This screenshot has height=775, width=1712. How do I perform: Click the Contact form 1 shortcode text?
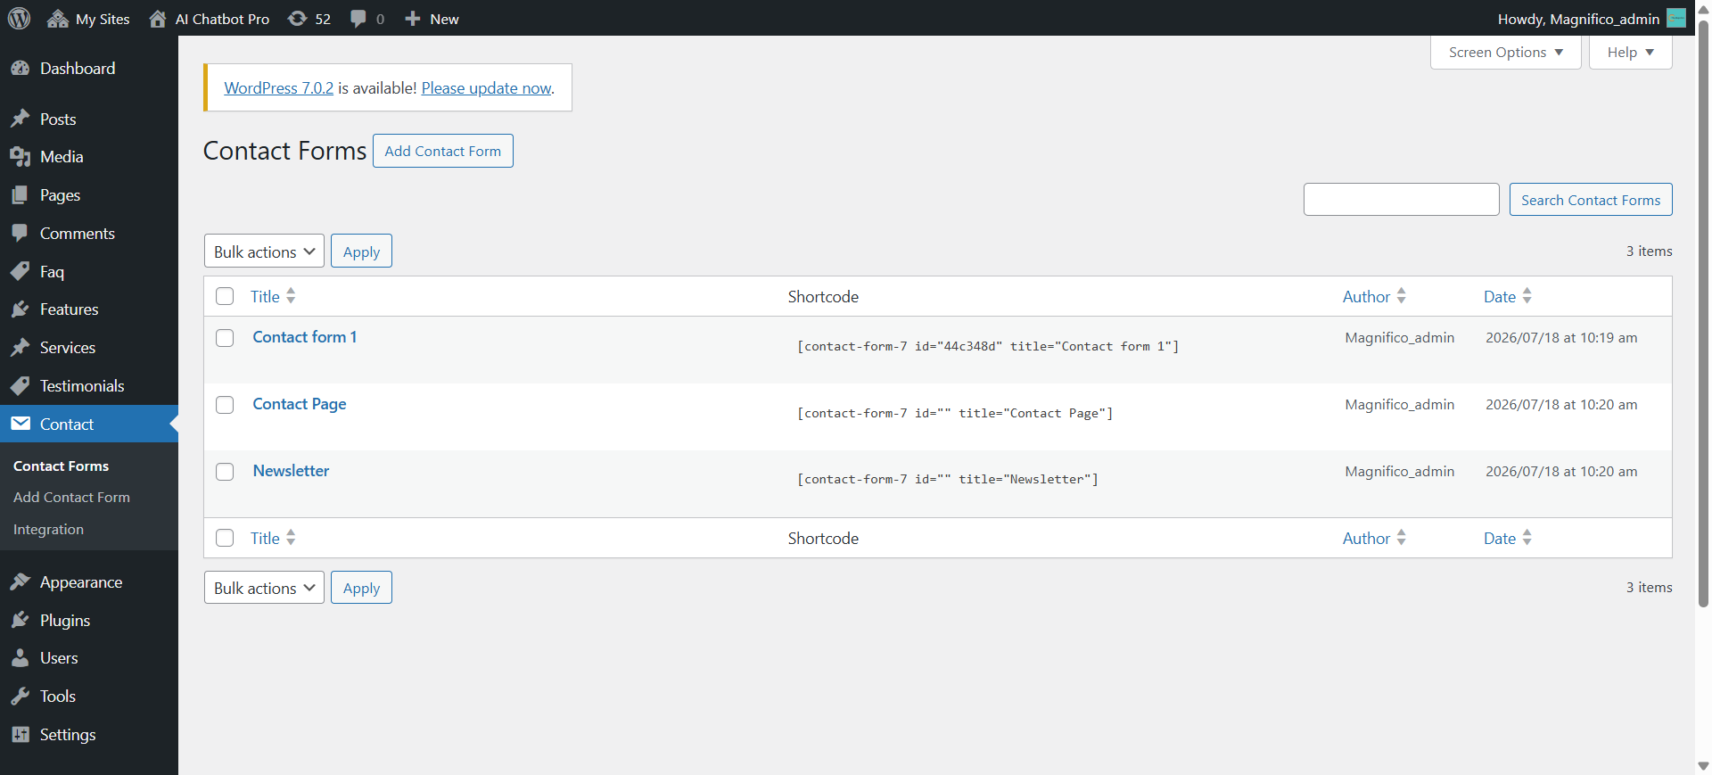(988, 347)
